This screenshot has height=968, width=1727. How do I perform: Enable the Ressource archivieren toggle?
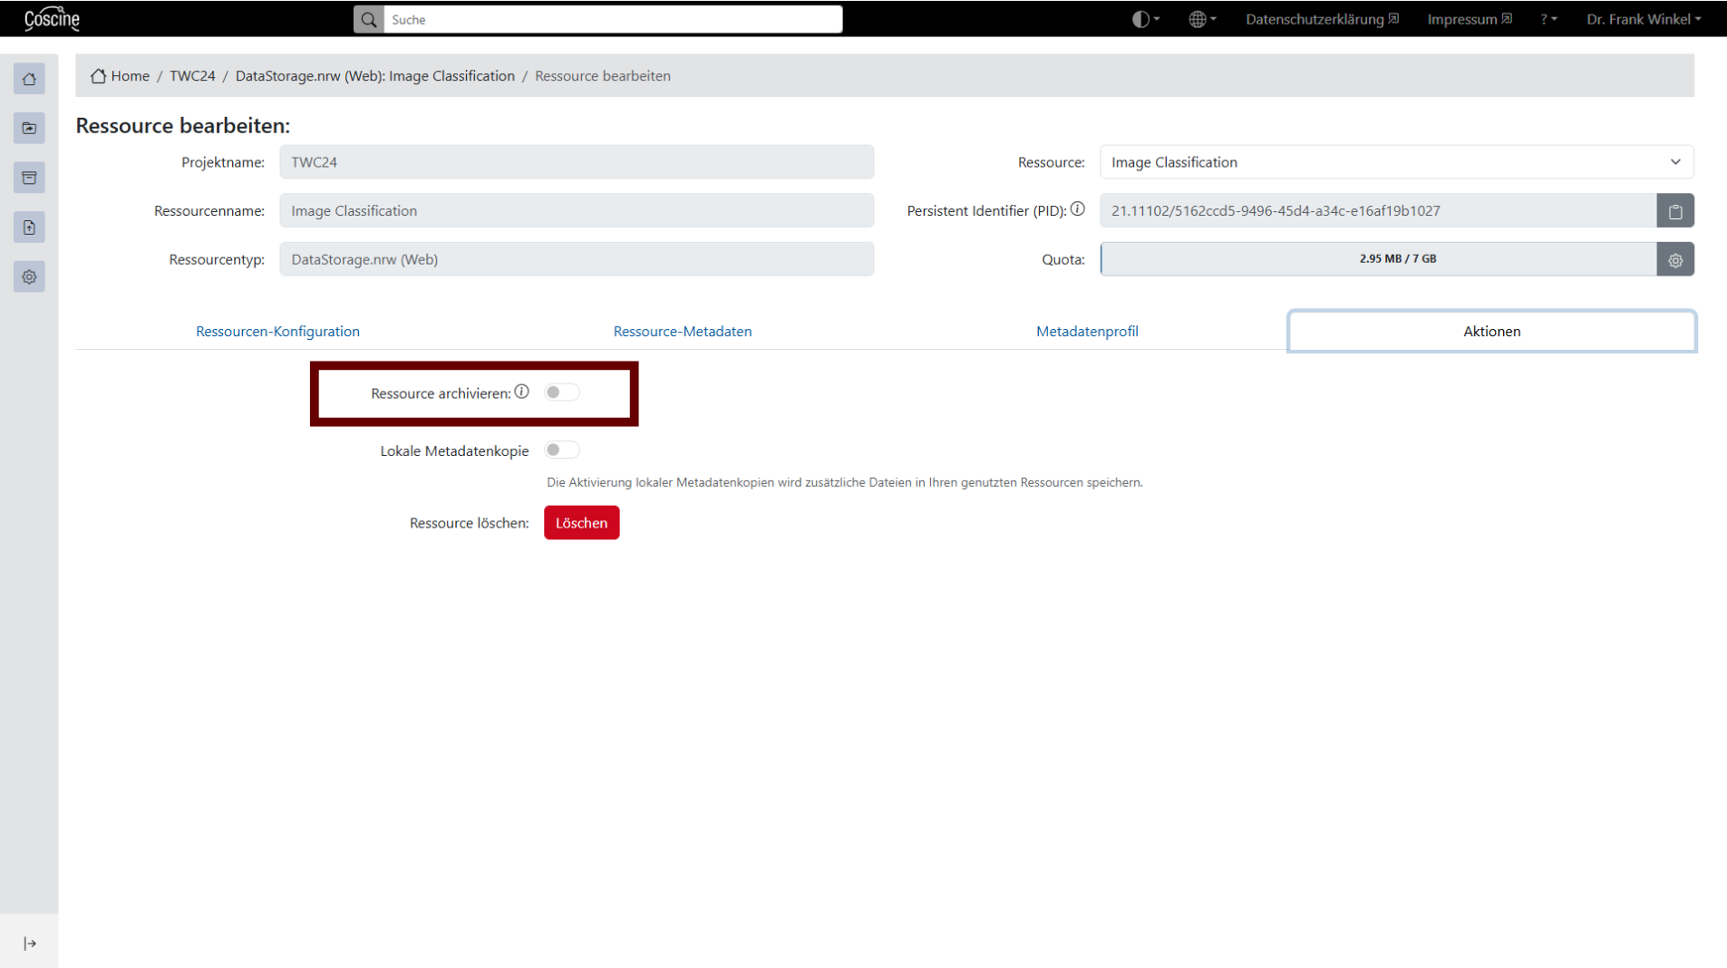561,392
